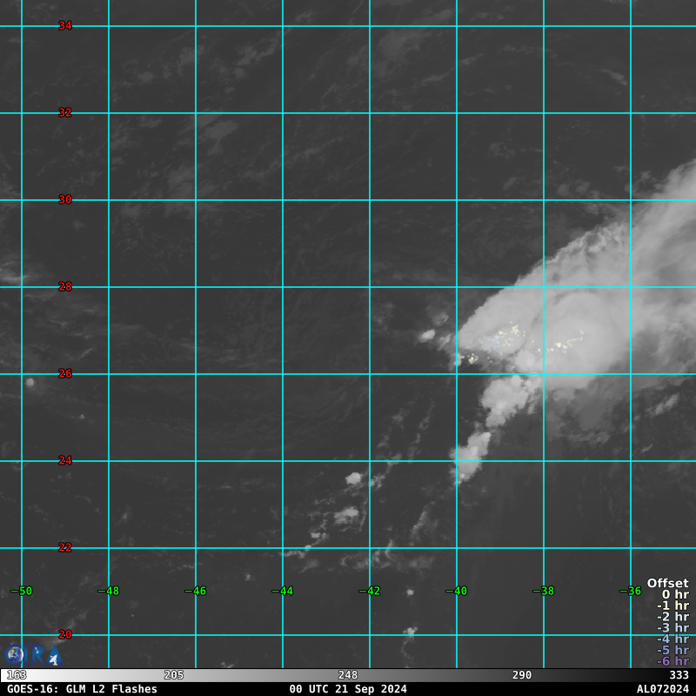Select the 0 hr offset legend entry
The image size is (696, 696).
(674, 595)
